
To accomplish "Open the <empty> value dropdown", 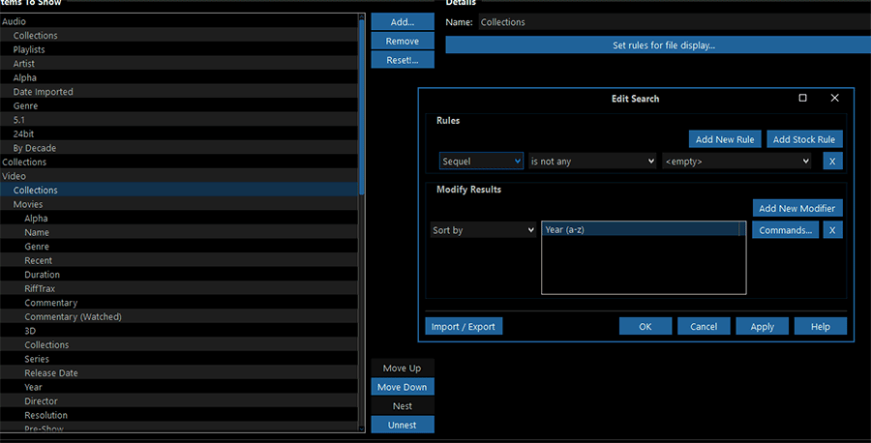I will click(736, 161).
